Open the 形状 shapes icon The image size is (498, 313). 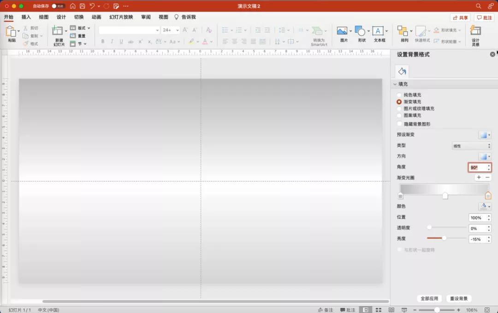click(360, 31)
